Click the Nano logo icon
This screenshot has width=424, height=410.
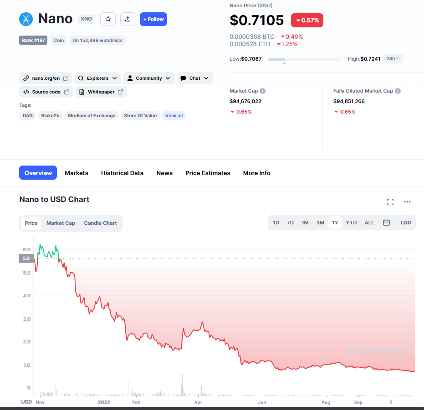(x=26, y=19)
